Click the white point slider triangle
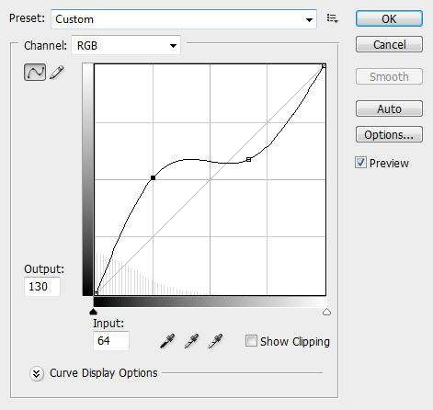Screen dimensions: 433x410 tap(326, 312)
